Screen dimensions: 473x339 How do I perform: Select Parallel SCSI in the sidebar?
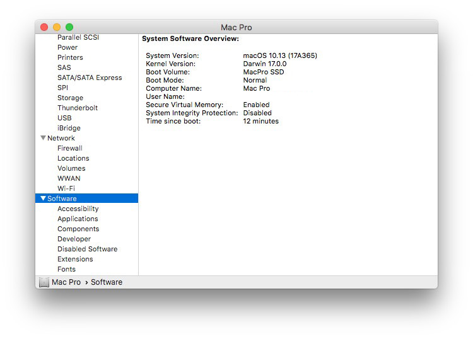tap(78, 37)
